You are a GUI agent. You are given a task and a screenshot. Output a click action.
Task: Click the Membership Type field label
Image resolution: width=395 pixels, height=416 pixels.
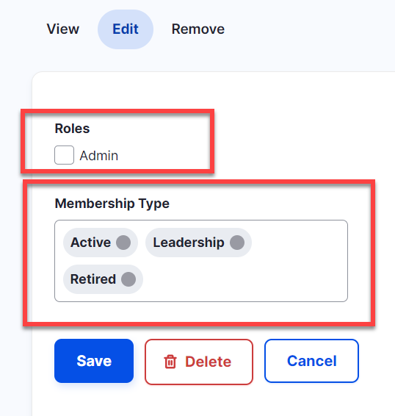pyautogui.click(x=112, y=204)
